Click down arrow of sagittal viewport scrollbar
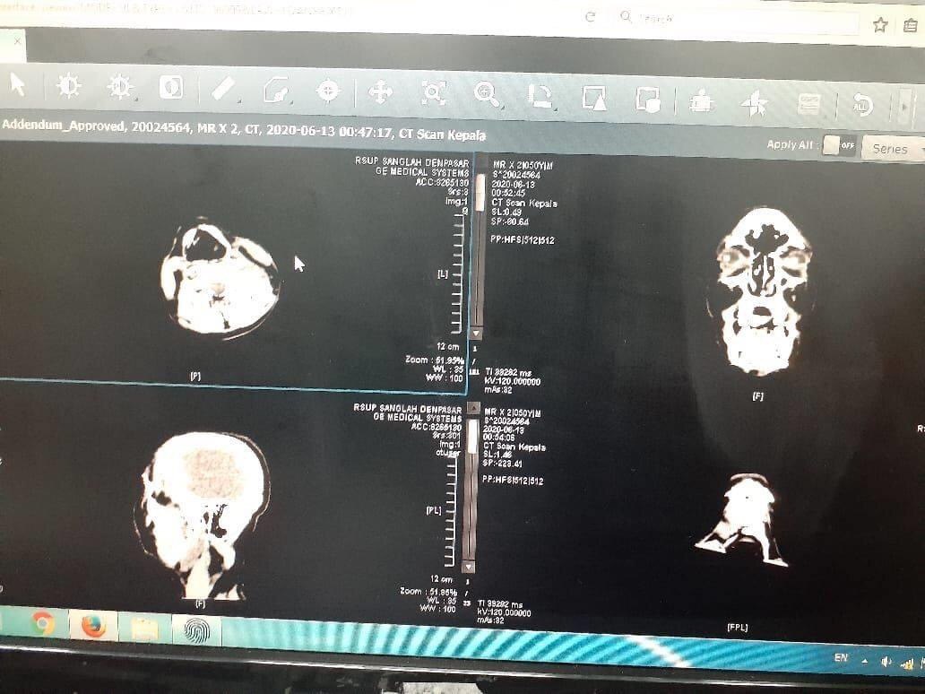The image size is (925, 694). (468, 567)
